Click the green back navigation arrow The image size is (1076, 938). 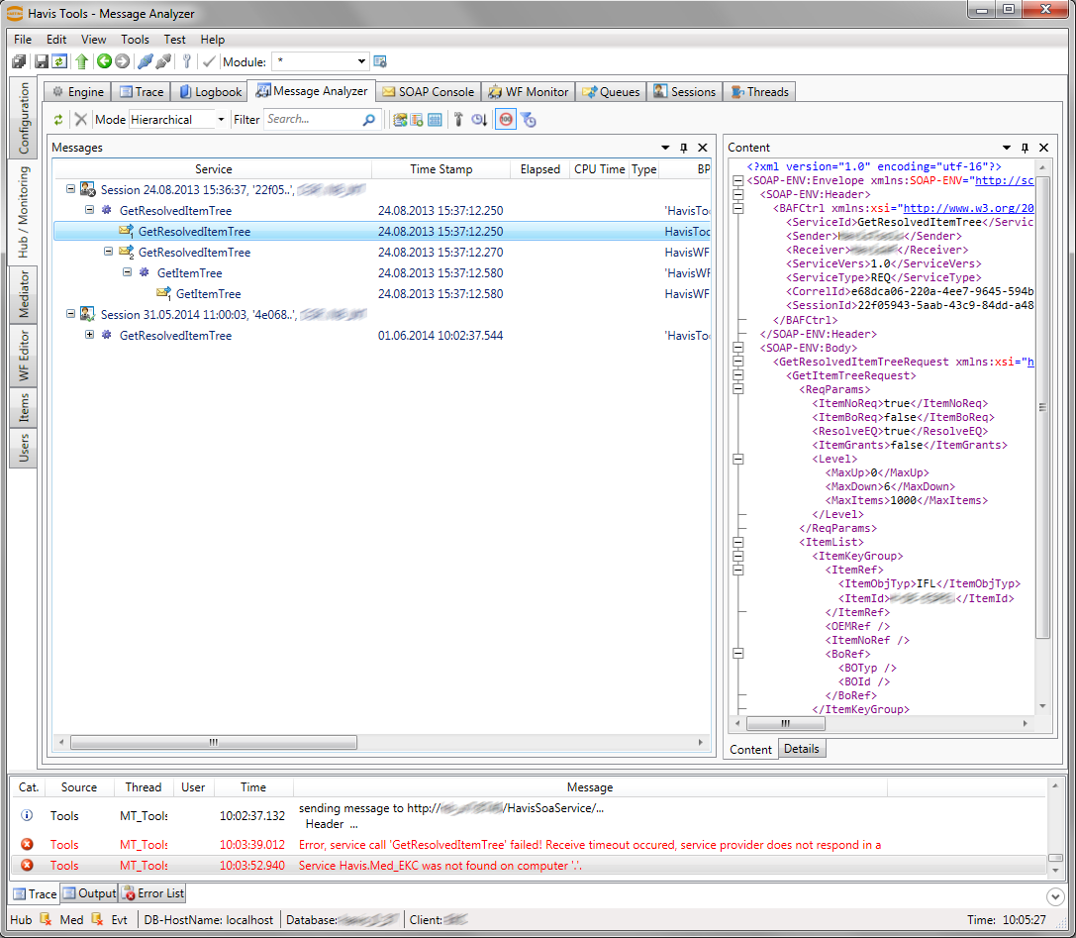104,61
